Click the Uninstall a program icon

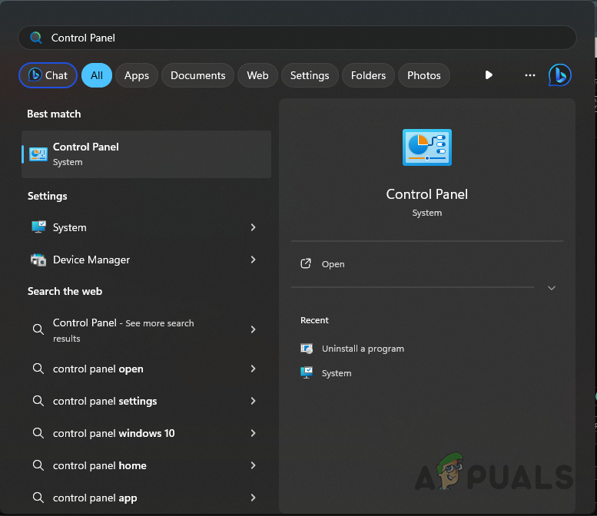[x=307, y=348]
